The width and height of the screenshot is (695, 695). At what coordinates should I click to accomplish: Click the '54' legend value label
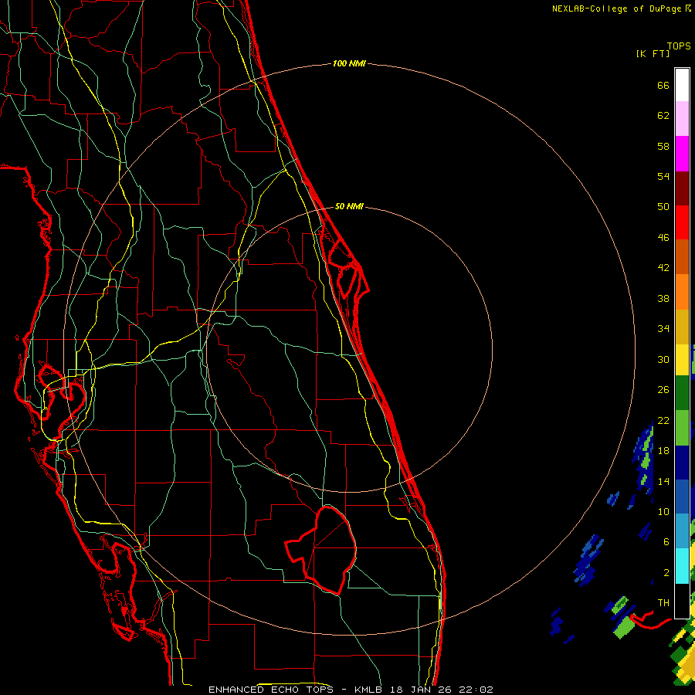tap(663, 176)
